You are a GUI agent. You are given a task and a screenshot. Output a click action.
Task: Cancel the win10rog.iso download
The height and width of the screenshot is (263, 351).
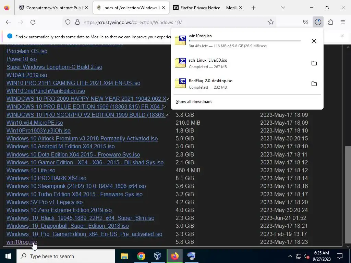click(314, 41)
